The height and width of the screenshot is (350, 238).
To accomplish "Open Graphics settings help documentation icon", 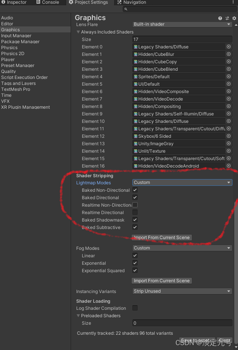I will pos(220,18).
